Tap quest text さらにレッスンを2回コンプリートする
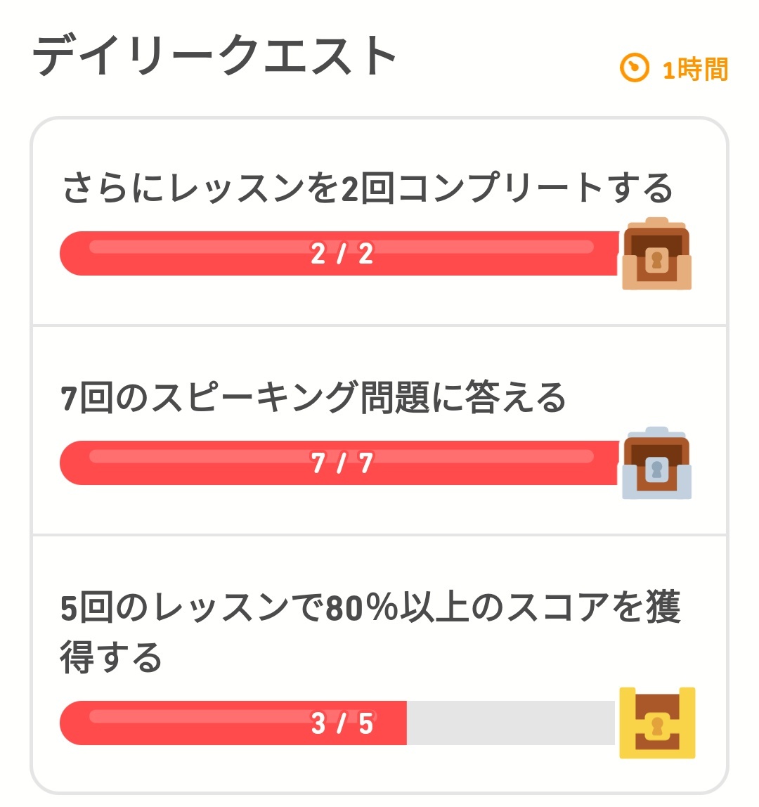 [x=368, y=188]
